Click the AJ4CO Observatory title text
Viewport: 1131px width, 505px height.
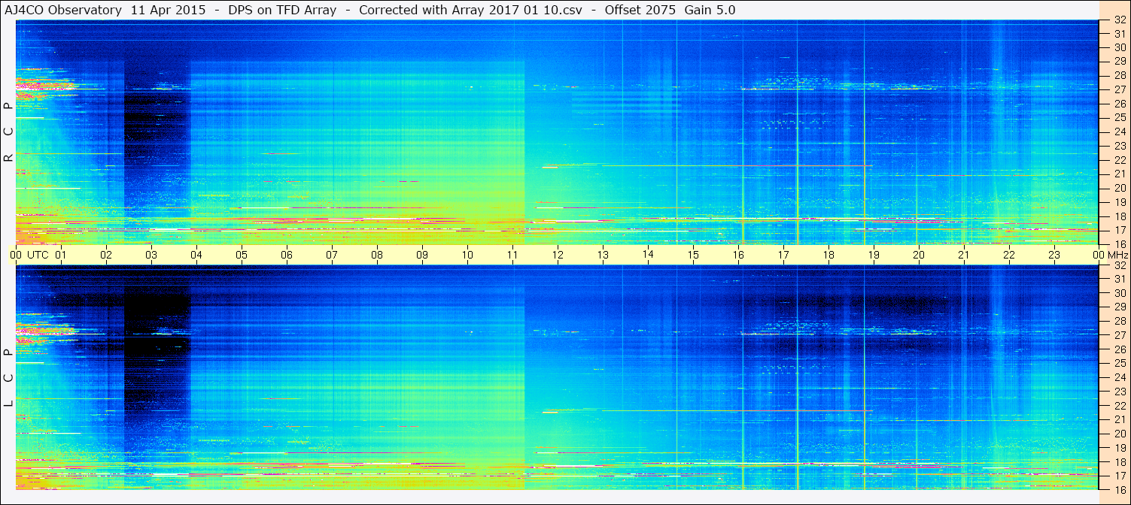[x=63, y=10]
